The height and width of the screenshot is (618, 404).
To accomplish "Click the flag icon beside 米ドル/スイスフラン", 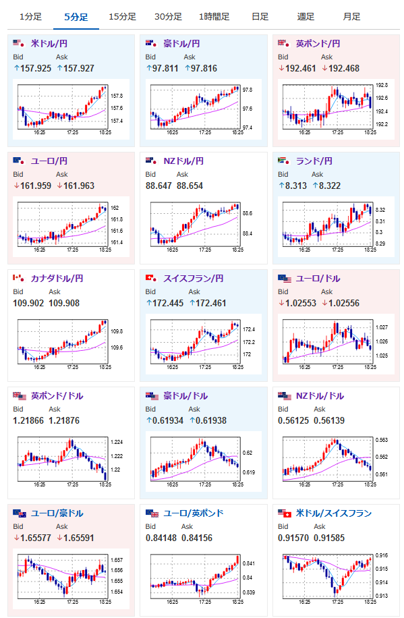I will (285, 513).
